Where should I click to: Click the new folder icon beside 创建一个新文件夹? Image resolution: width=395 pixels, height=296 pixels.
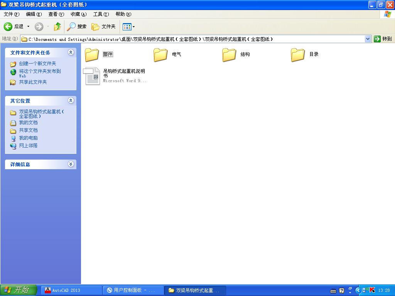[13, 64]
